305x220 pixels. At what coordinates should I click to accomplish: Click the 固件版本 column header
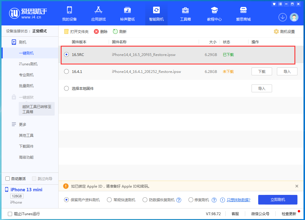point(79,42)
